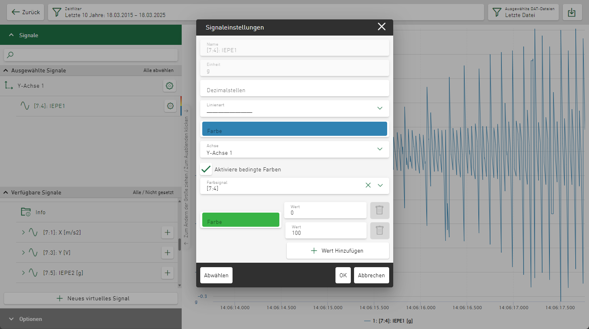The height and width of the screenshot is (329, 589).
Task: Pick the green conditional Farbe swatch
Action: 241,220
